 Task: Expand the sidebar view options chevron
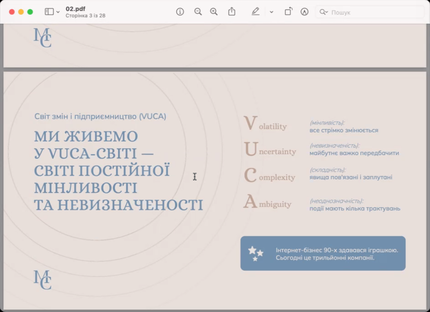pyautogui.click(x=58, y=12)
